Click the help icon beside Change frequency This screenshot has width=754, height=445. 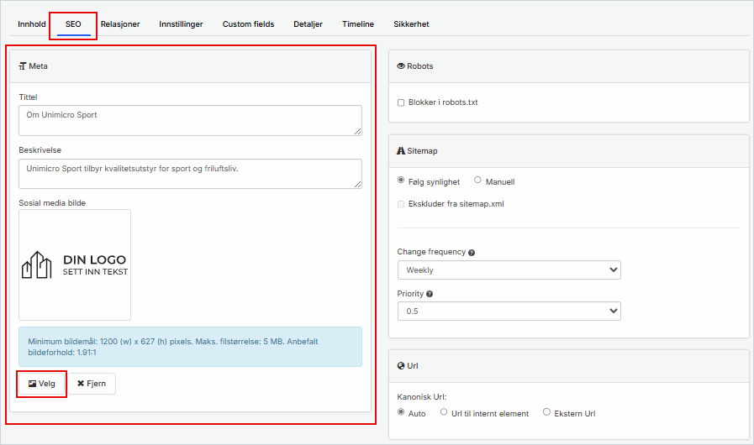point(472,253)
